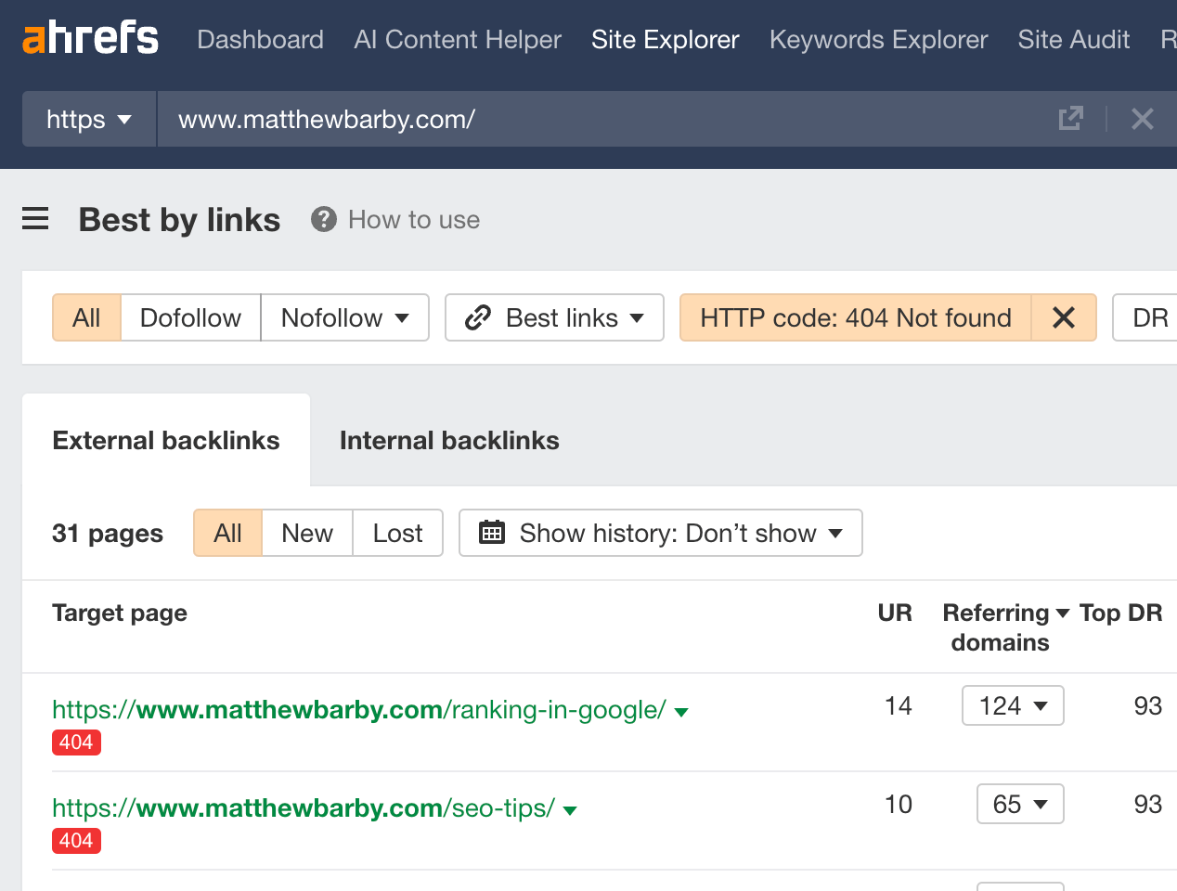Select the Dofollow filter
The height and width of the screenshot is (891, 1177).
coord(189,317)
